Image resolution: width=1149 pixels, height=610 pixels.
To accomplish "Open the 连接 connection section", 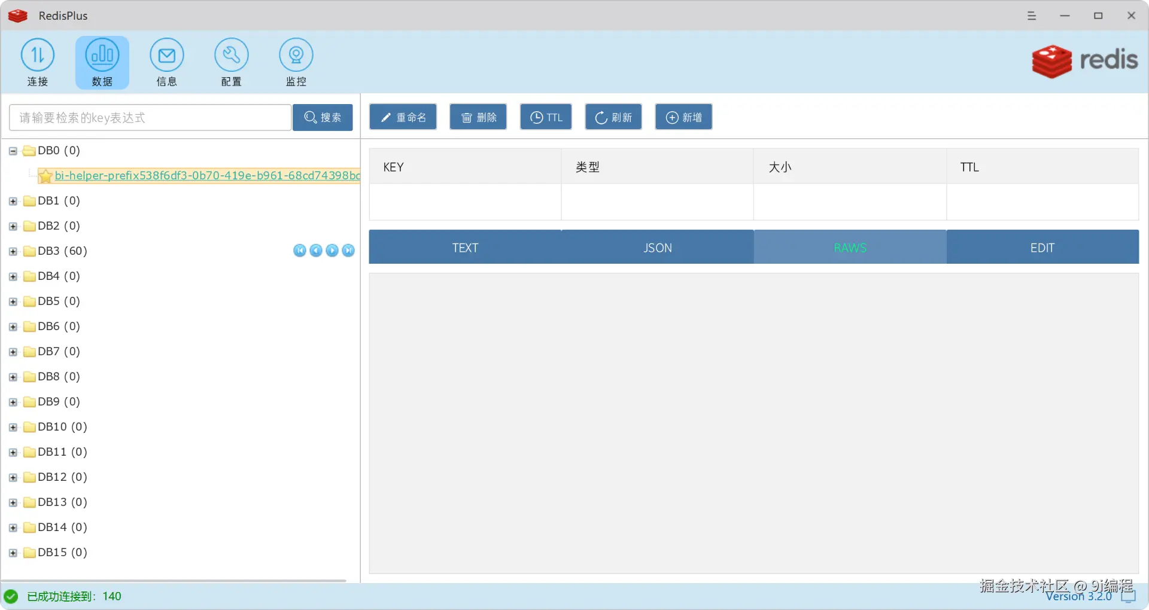I will click(x=37, y=62).
